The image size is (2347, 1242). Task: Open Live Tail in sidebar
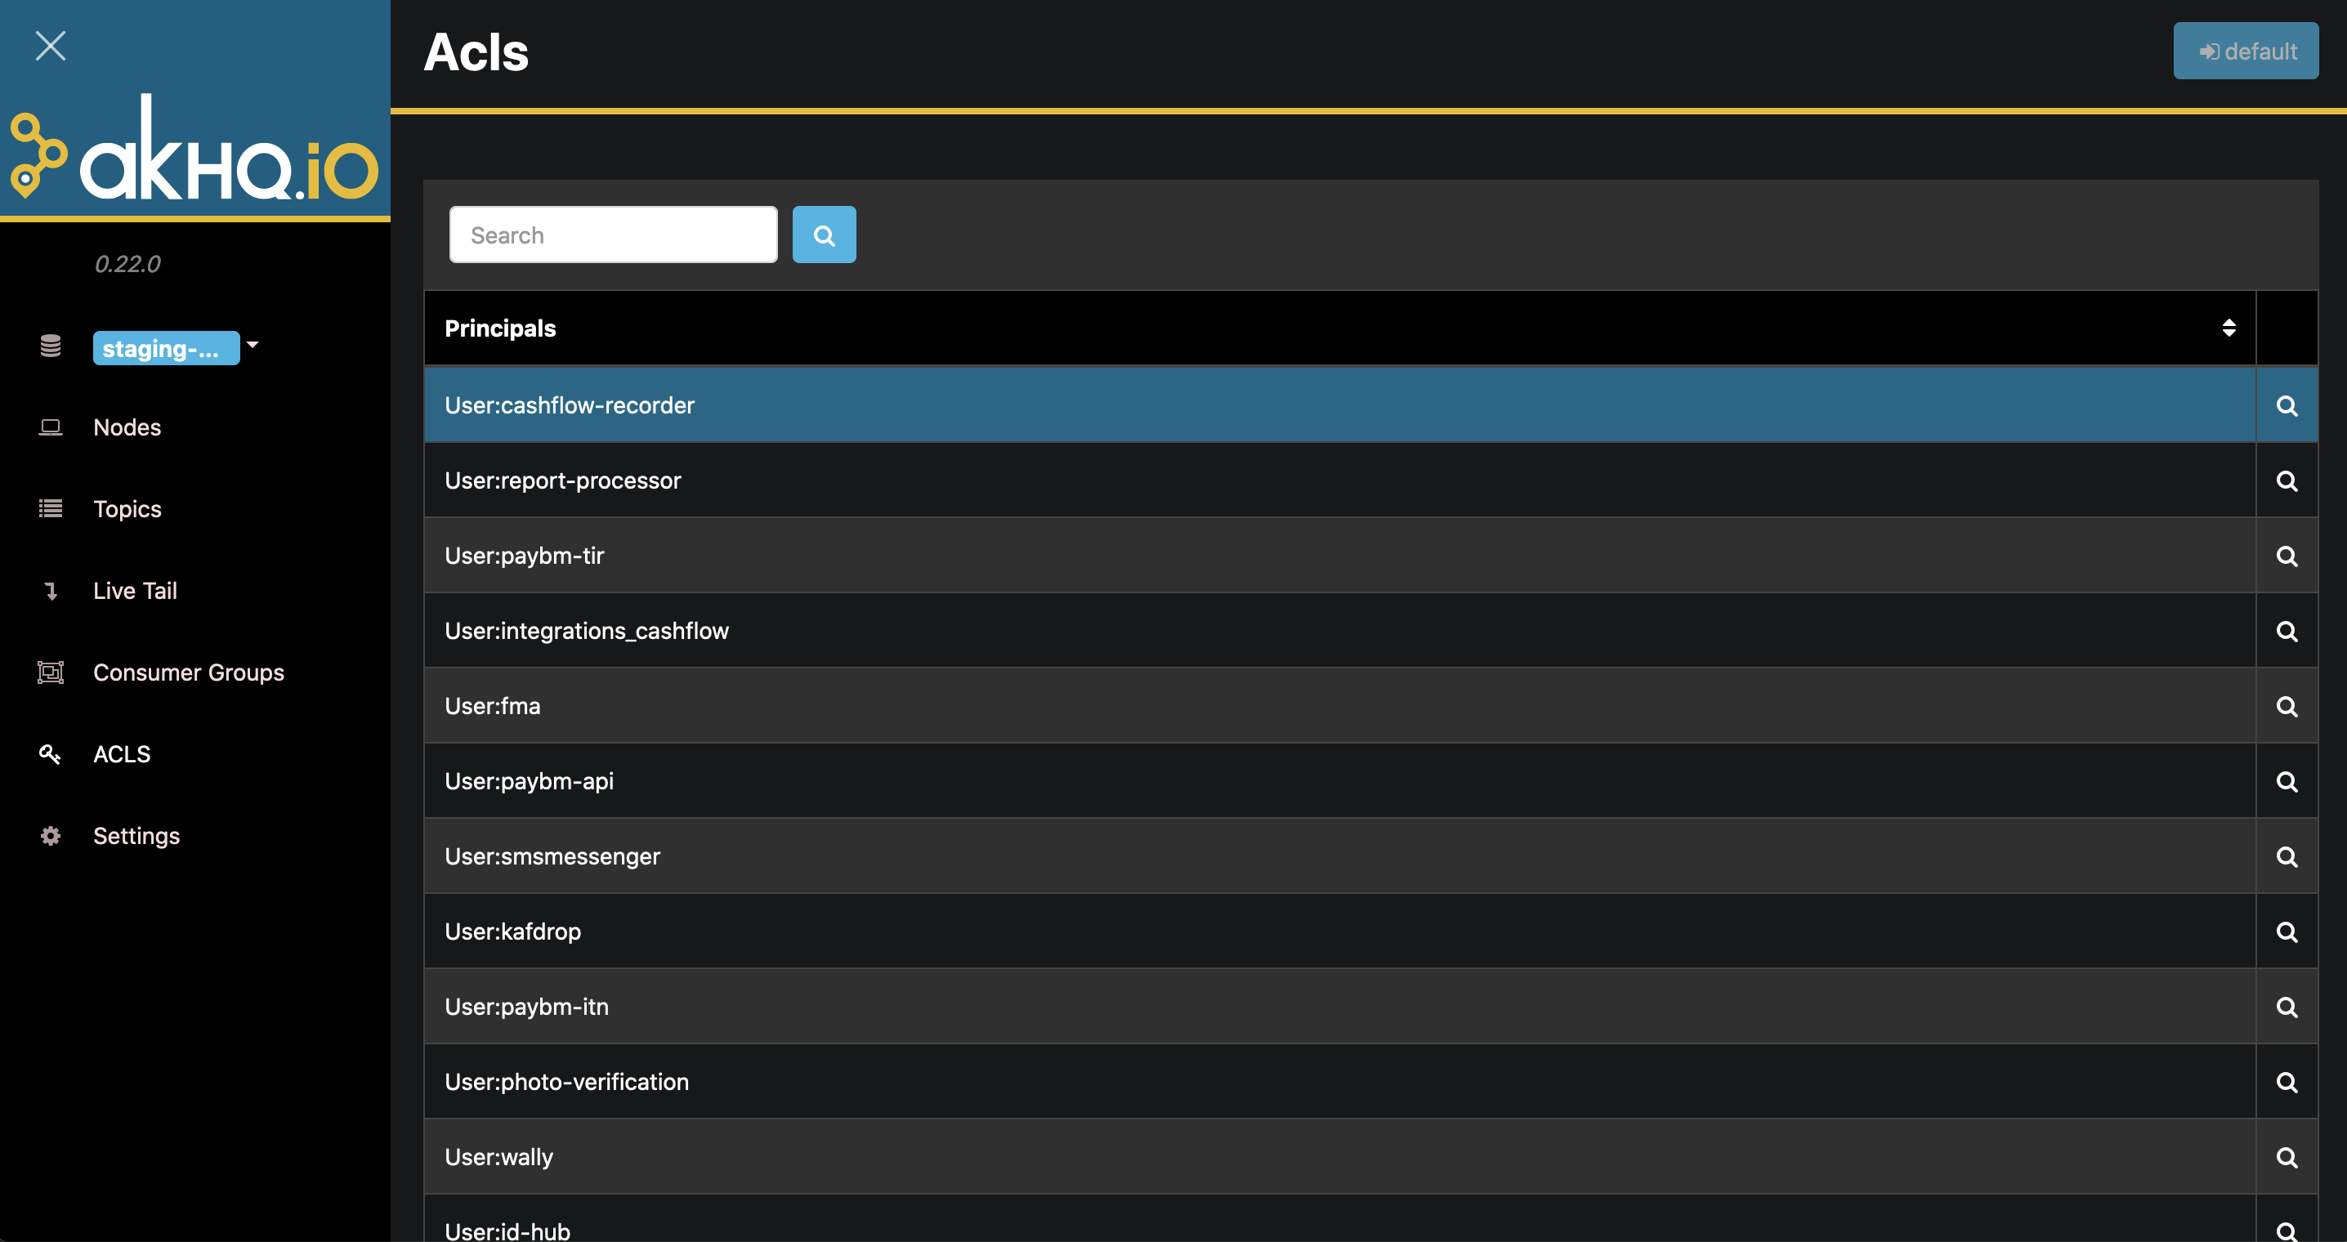pos(135,591)
